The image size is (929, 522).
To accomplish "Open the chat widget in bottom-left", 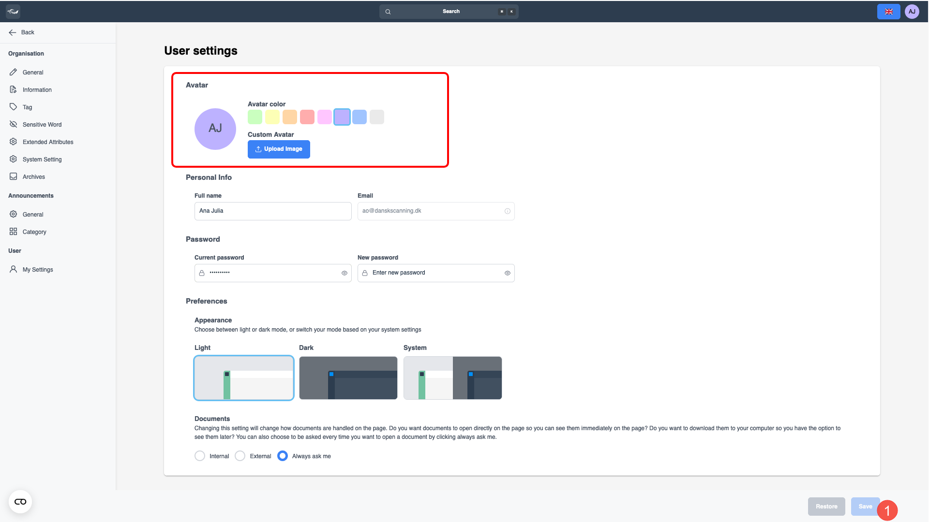I will pyautogui.click(x=20, y=502).
